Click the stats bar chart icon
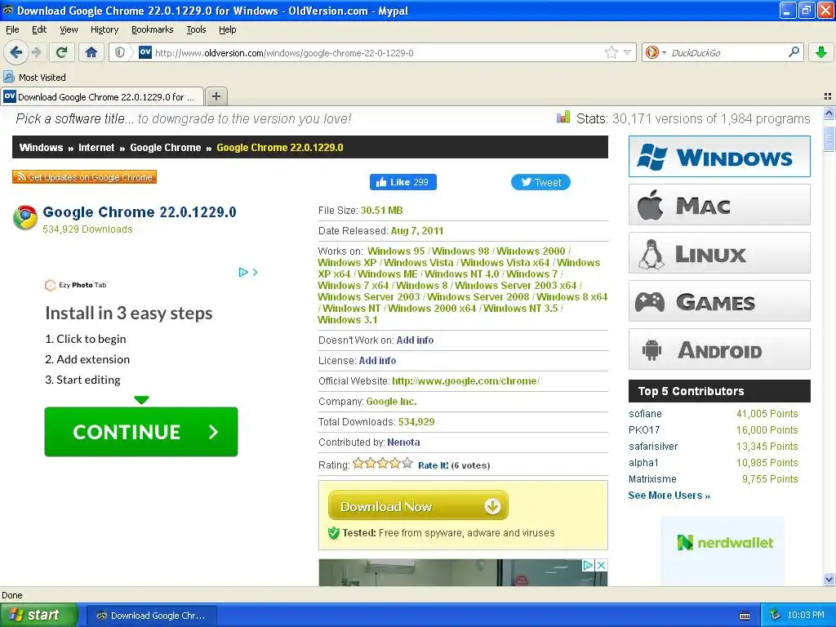Viewport: 836px width, 627px height. point(563,118)
